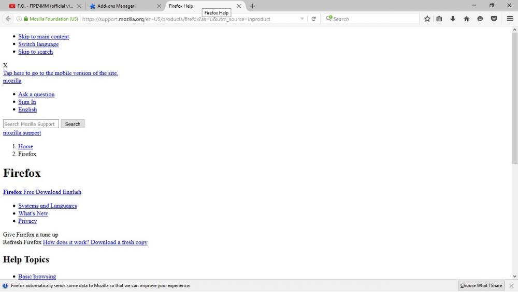Go to the Home page icon

(x=467, y=19)
